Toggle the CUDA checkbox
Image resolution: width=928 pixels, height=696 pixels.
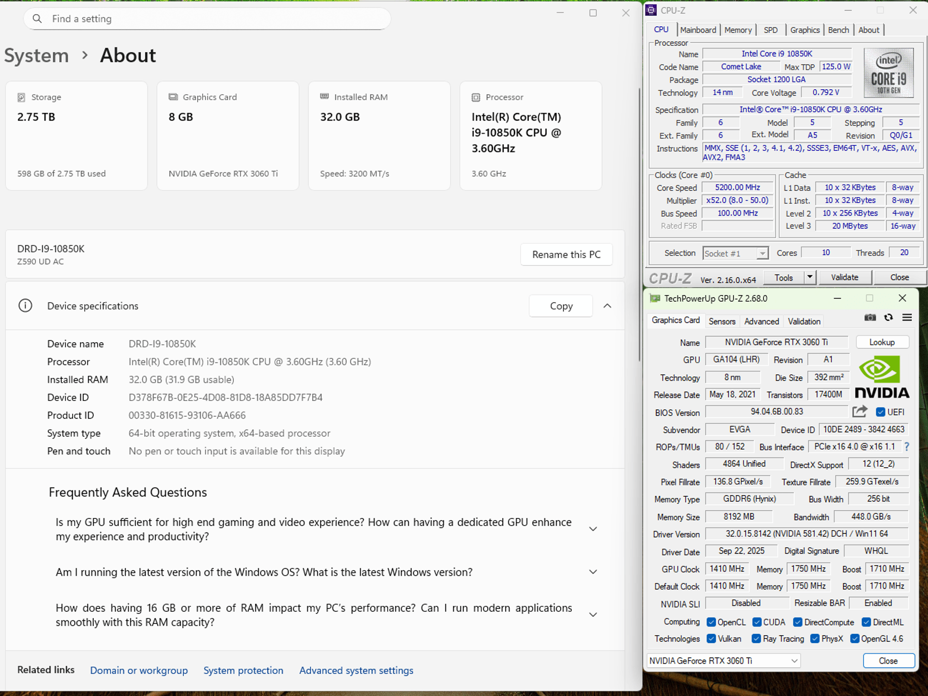click(x=757, y=622)
